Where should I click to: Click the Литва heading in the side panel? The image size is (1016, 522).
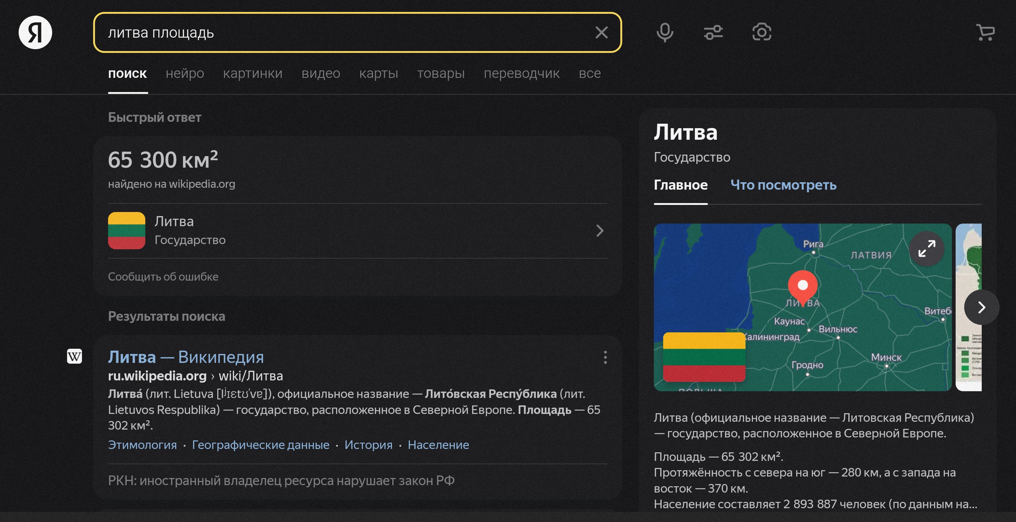click(686, 132)
